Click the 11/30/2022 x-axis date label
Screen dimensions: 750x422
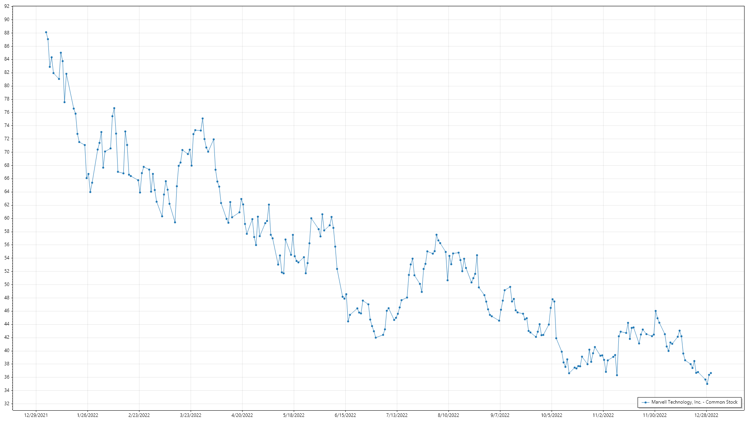point(655,415)
